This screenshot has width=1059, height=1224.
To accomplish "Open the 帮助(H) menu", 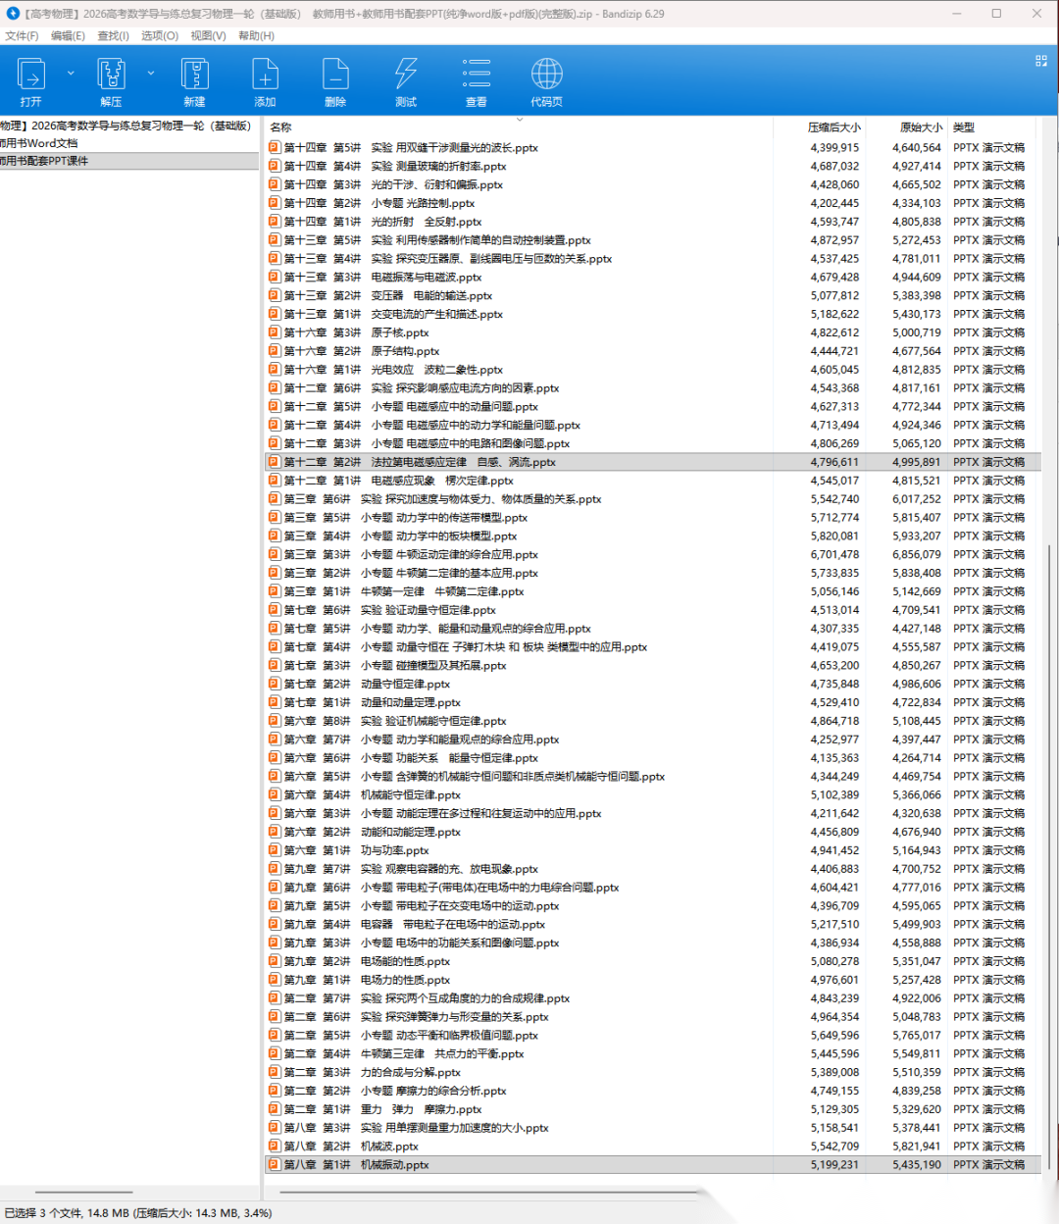I will (256, 35).
